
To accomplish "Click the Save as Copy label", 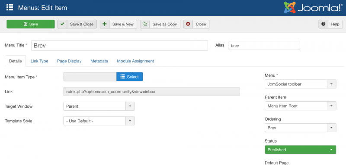I will coord(165,24).
